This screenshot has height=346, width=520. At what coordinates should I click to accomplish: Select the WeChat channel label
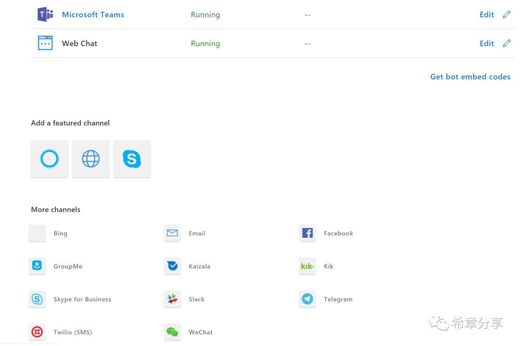click(201, 332)
